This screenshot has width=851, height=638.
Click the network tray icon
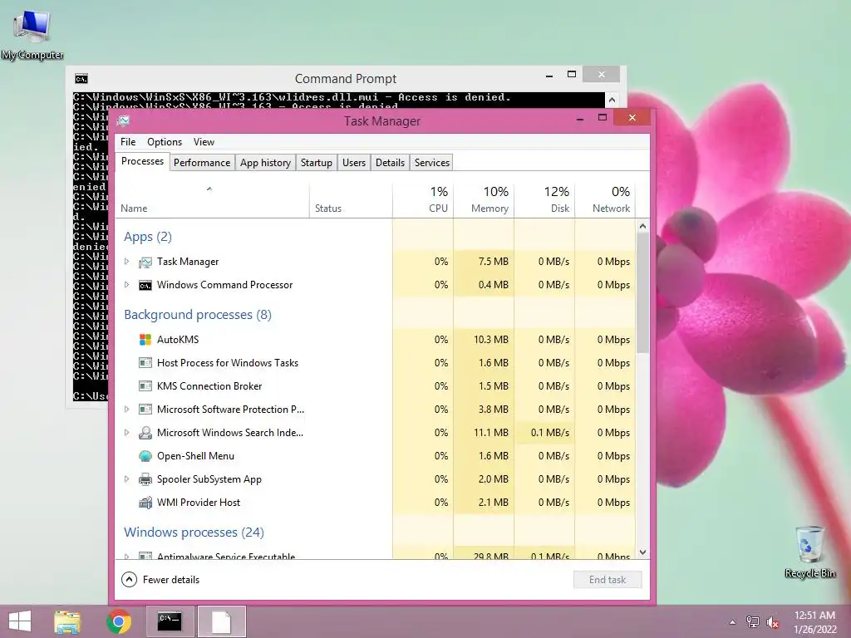753,622
